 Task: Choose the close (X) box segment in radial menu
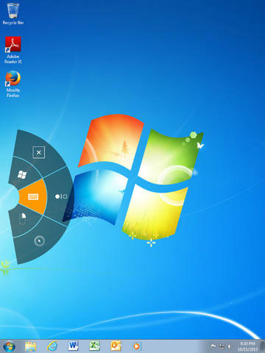click(39, 152)
